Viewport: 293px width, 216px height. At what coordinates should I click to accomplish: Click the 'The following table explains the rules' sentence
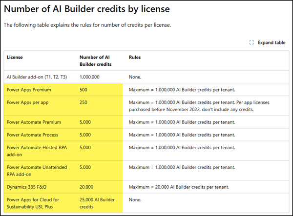[x=87, y=25]
